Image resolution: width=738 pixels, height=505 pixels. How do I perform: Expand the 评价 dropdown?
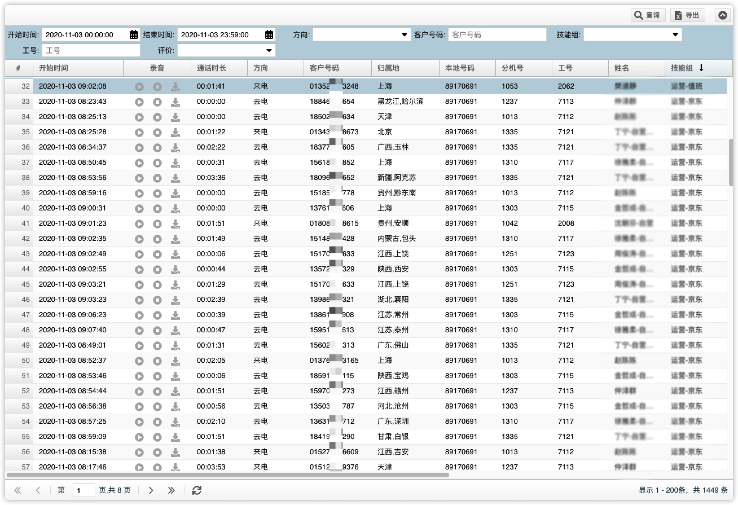[269, 50]
